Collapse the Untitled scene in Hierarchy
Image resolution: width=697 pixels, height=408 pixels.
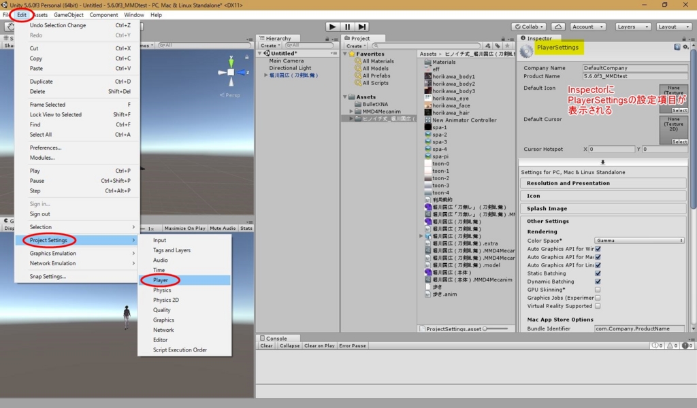pos(260,53)
